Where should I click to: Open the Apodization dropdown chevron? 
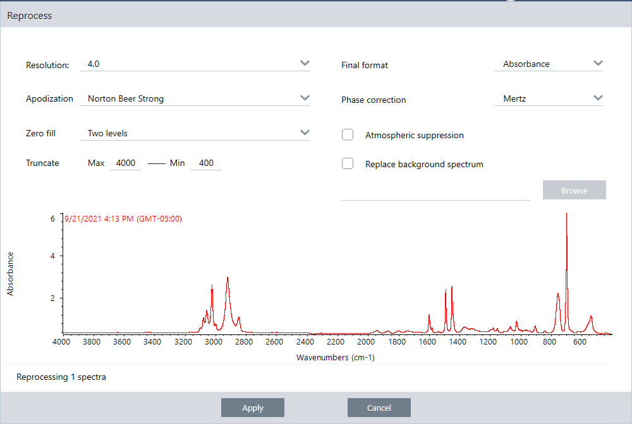pyautogui.click(x=305, y=98)
